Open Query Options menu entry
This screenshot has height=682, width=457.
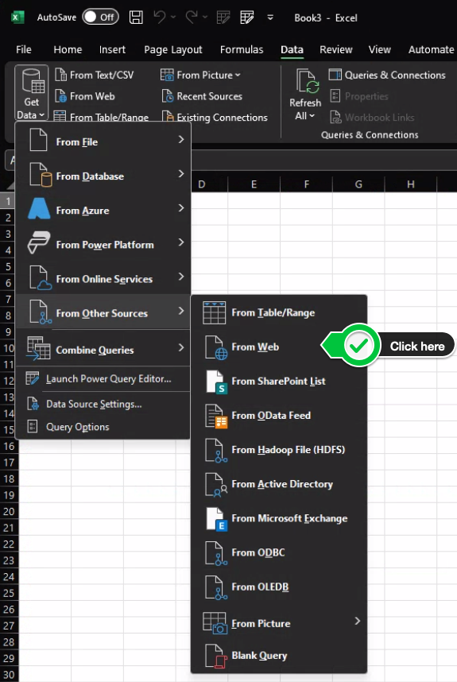103,427
